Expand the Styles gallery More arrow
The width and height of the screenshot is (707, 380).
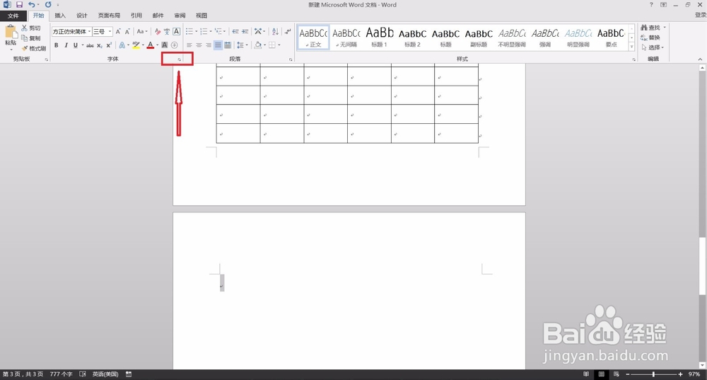pyautogui.click(x=631, y=47)
